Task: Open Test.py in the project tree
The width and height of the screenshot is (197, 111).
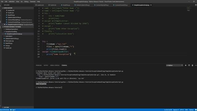Action: 7,46
